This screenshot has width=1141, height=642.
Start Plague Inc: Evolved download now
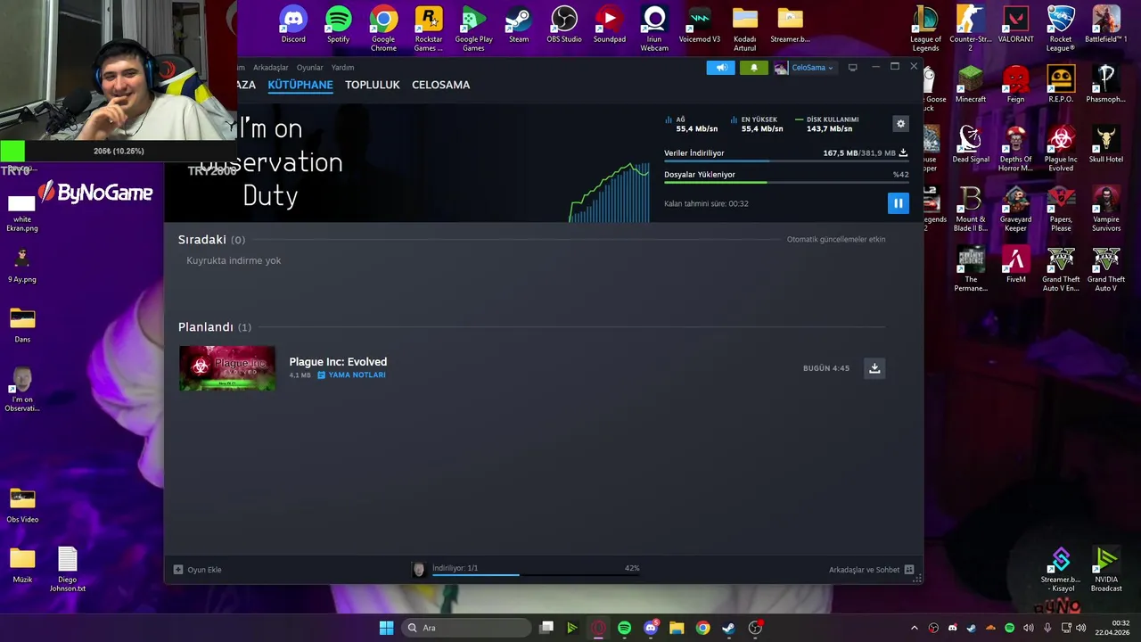coord(874,368)
